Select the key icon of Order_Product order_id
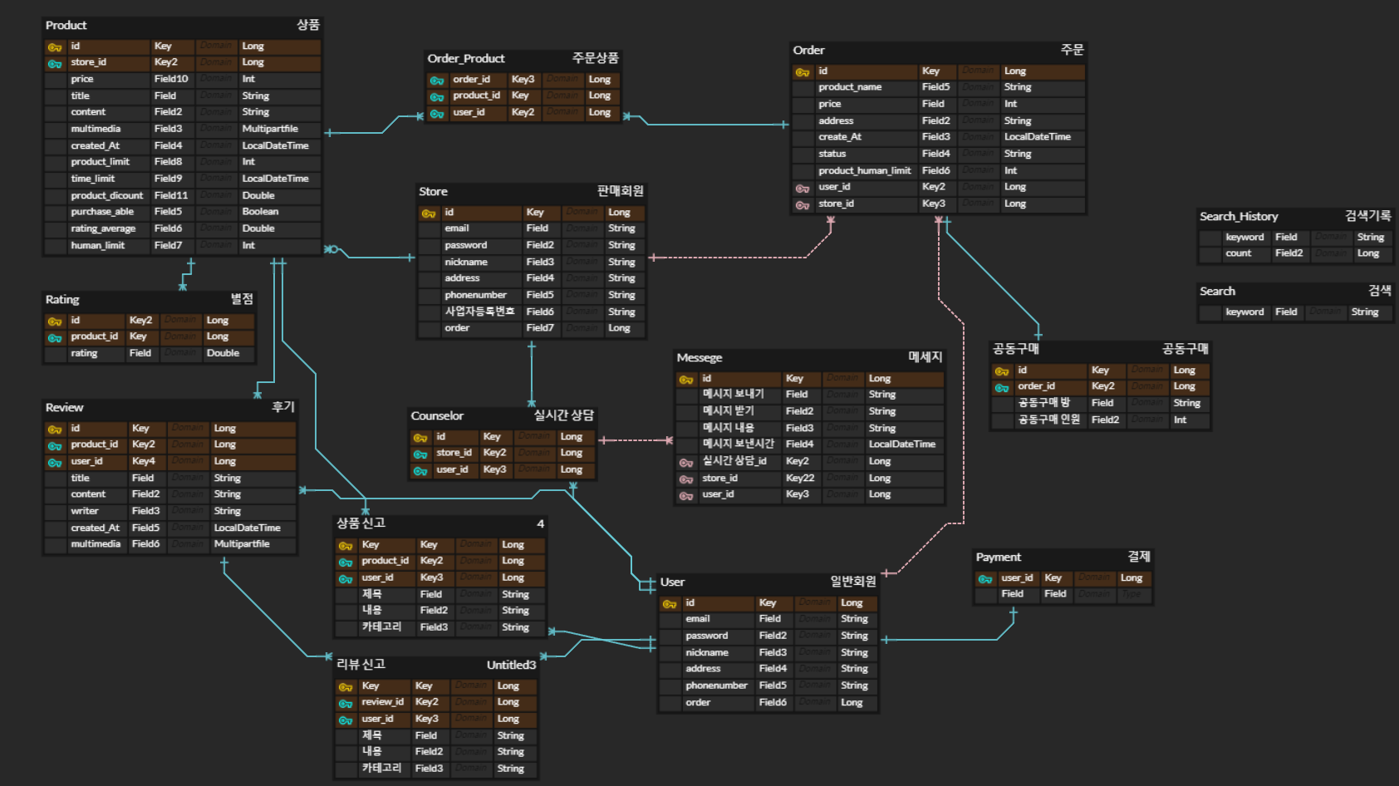 [x=437, y=81]
